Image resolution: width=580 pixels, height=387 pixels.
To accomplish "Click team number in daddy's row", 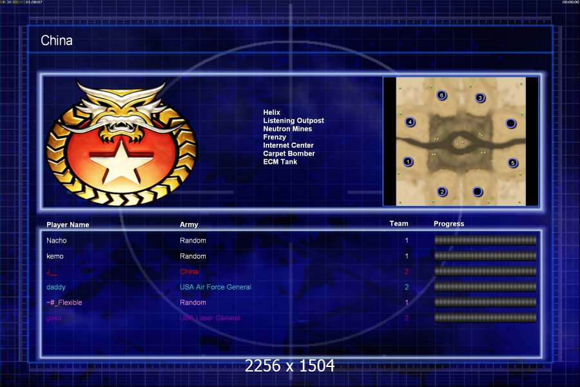I will tap(407, 287).
